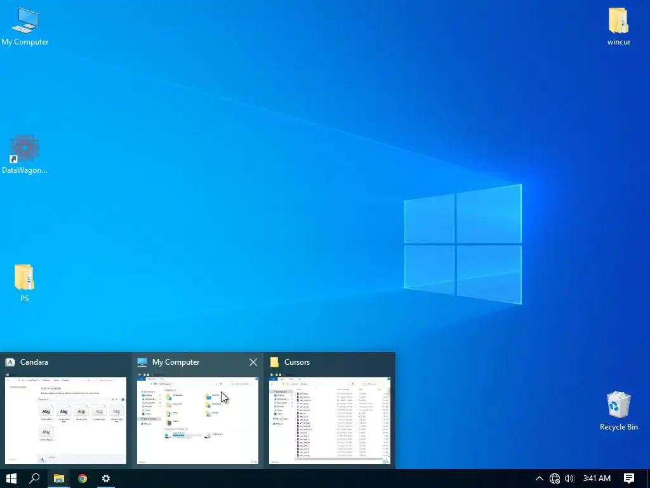Click the 3:41 AM clock
Screen dimensions: 650x488
pyautogui.click(x=597, y=478)
